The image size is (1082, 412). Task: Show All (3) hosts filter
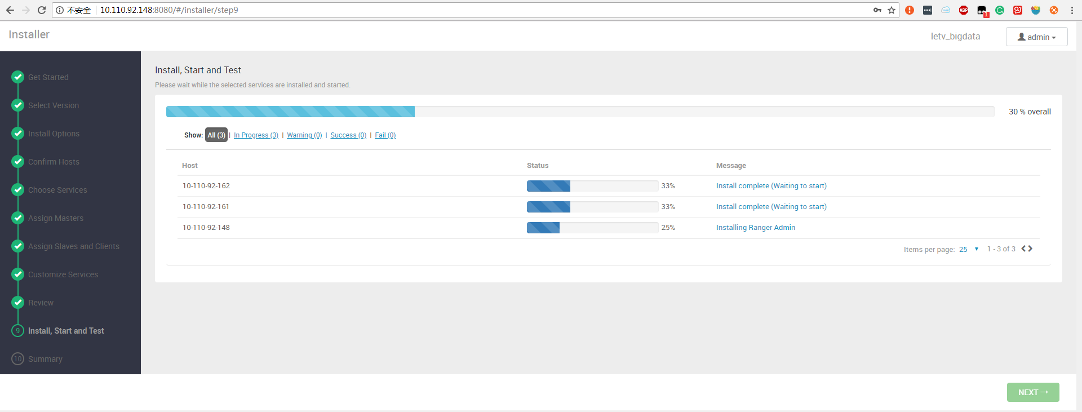(x=216, y=135)
